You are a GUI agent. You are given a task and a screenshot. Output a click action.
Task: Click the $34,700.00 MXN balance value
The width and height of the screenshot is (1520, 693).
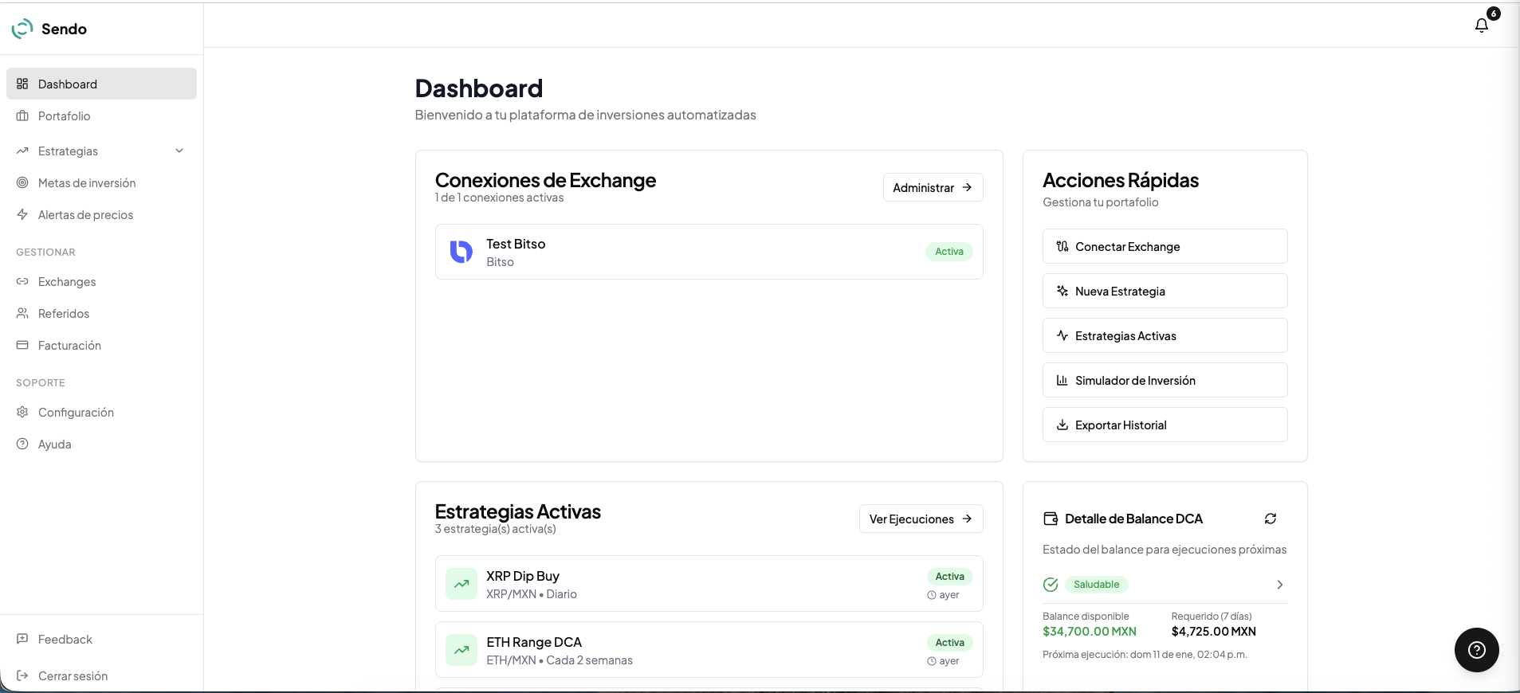1090,632
